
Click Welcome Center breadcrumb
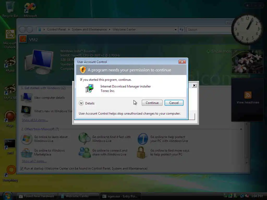tap(124, 29)
